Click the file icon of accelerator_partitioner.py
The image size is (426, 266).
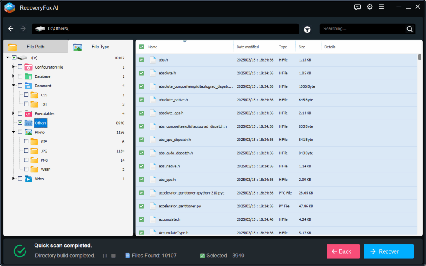[x=153, y=206]
